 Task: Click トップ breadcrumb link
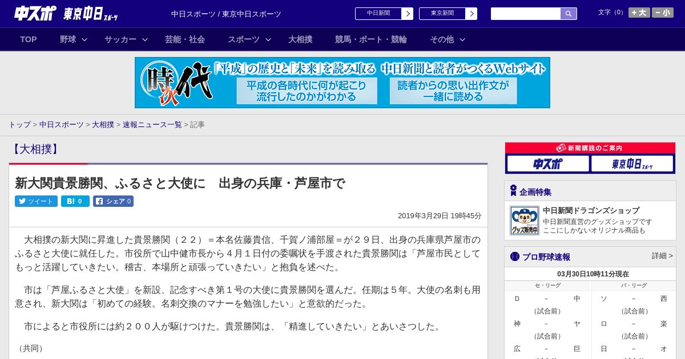[19, 124]
